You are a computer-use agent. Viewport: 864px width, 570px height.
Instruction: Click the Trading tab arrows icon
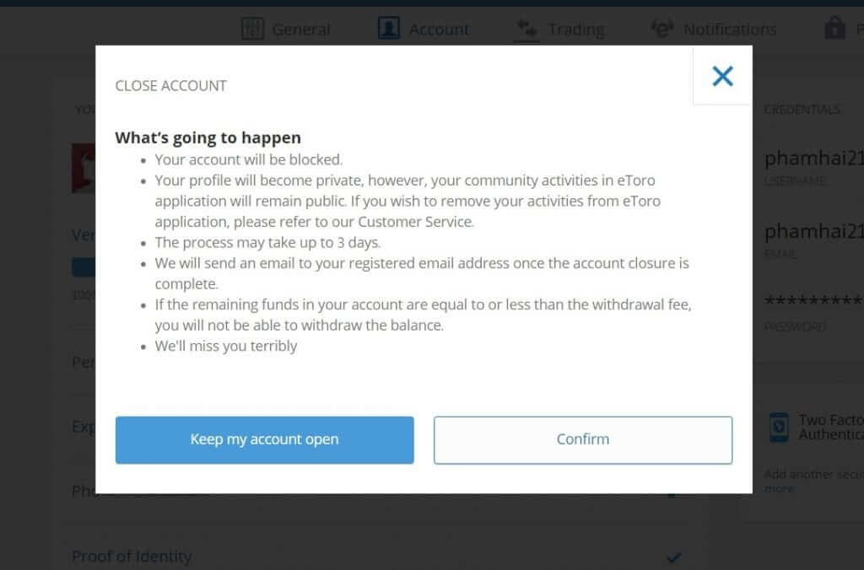526,29
